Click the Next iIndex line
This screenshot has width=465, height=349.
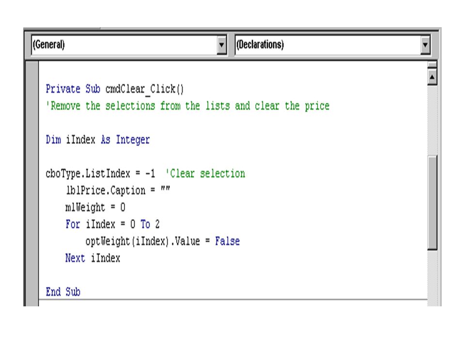click(93, 258)
